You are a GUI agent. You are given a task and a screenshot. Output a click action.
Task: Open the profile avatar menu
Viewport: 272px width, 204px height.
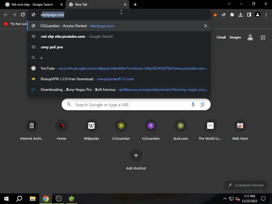point(258,15)
